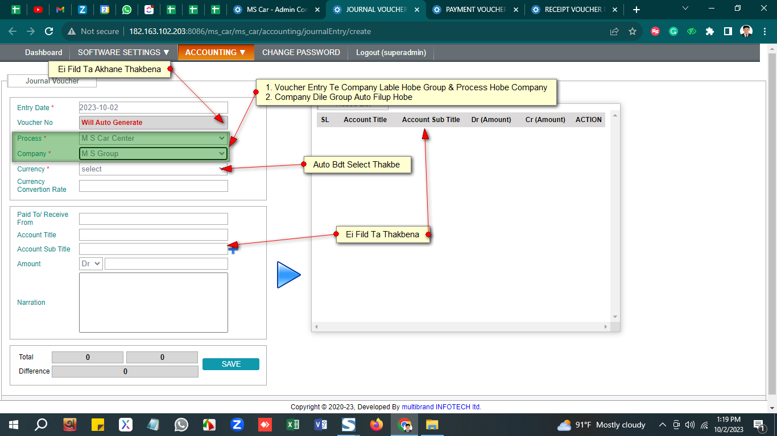Click the Amount value input field
Screen dimensions: 777x436
(166, 263)
